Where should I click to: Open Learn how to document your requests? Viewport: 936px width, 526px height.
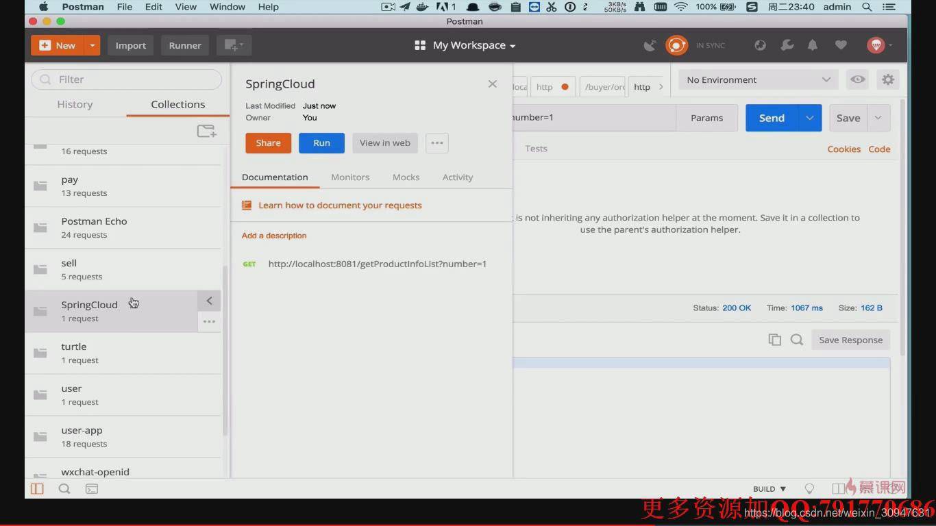[x=340, y=205]
